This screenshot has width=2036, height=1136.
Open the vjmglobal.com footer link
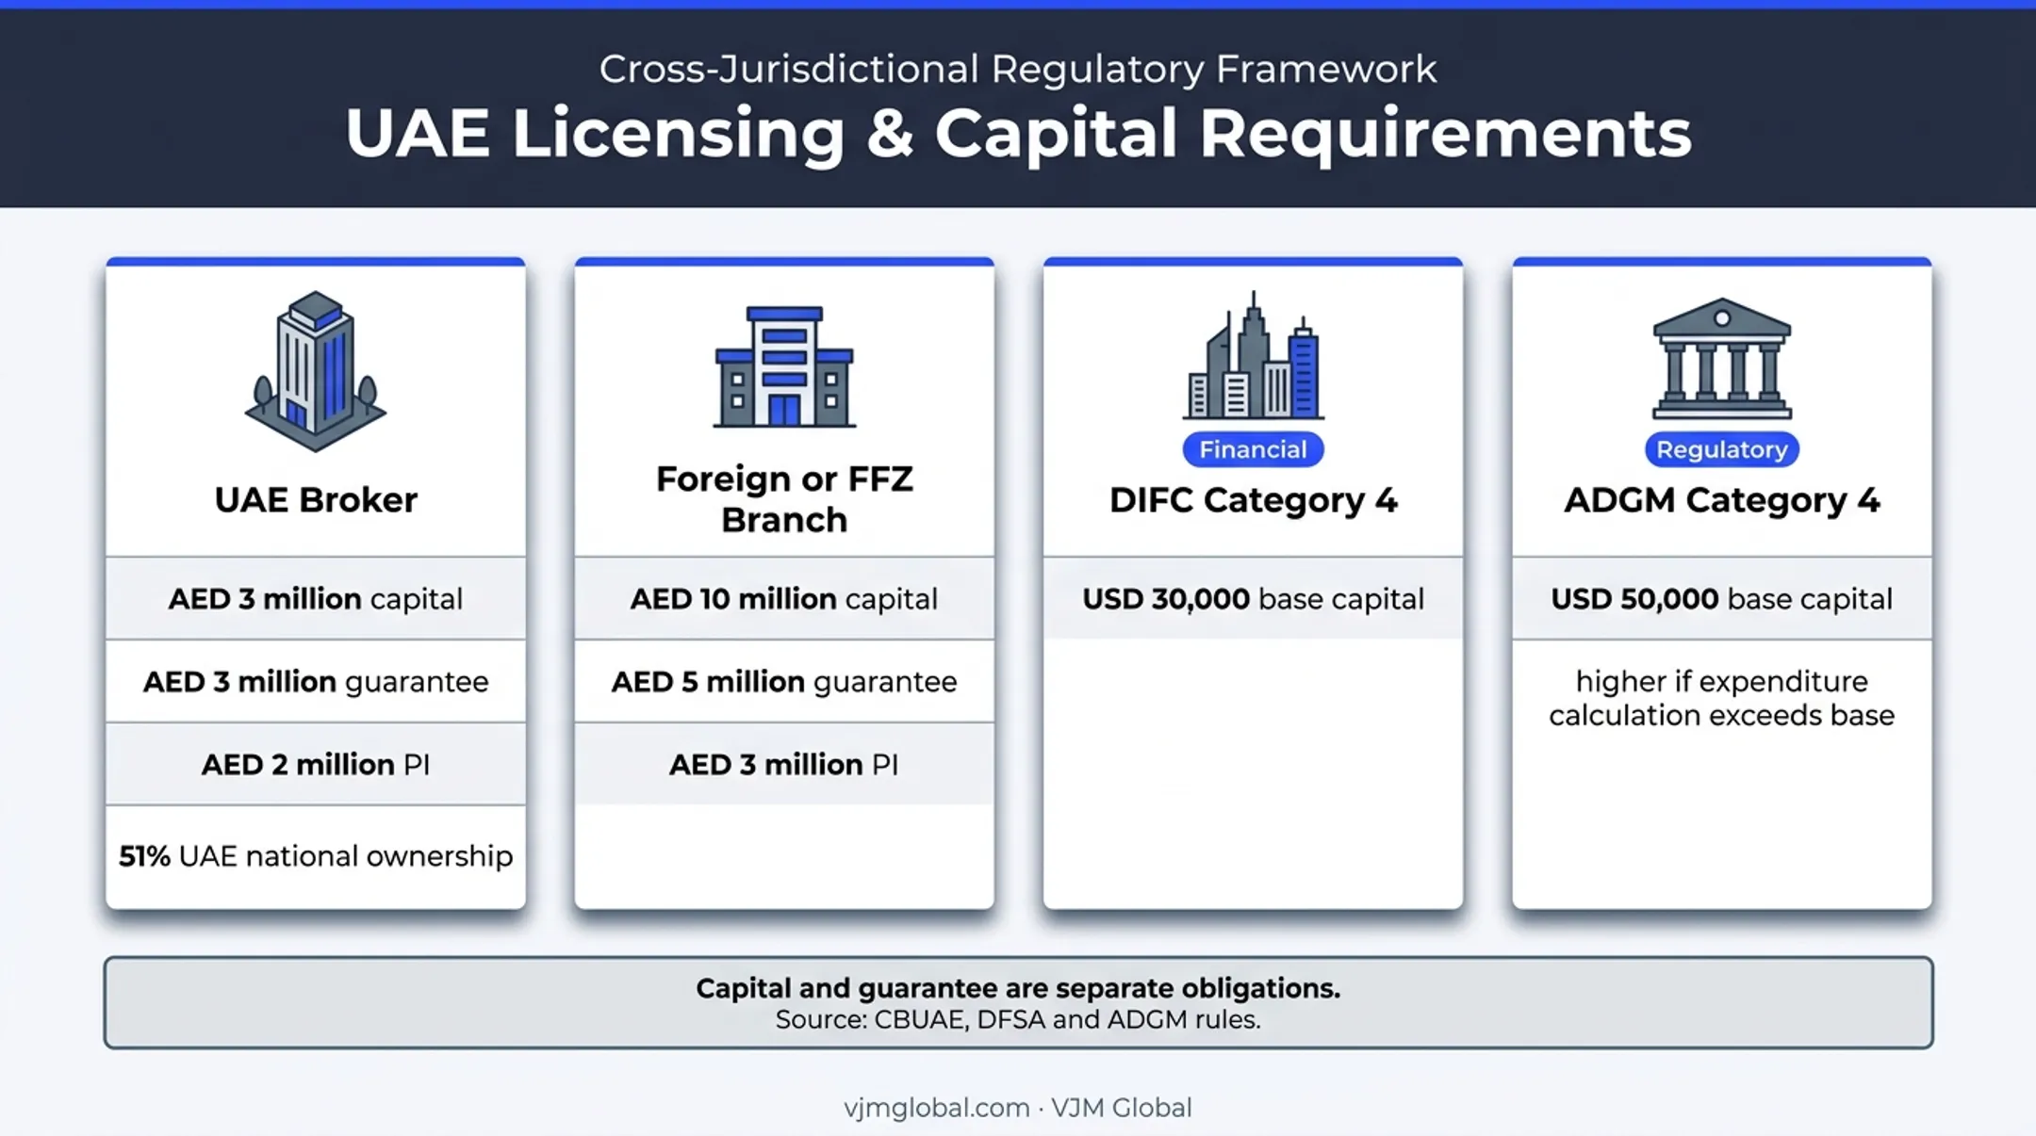[936, 1108]
